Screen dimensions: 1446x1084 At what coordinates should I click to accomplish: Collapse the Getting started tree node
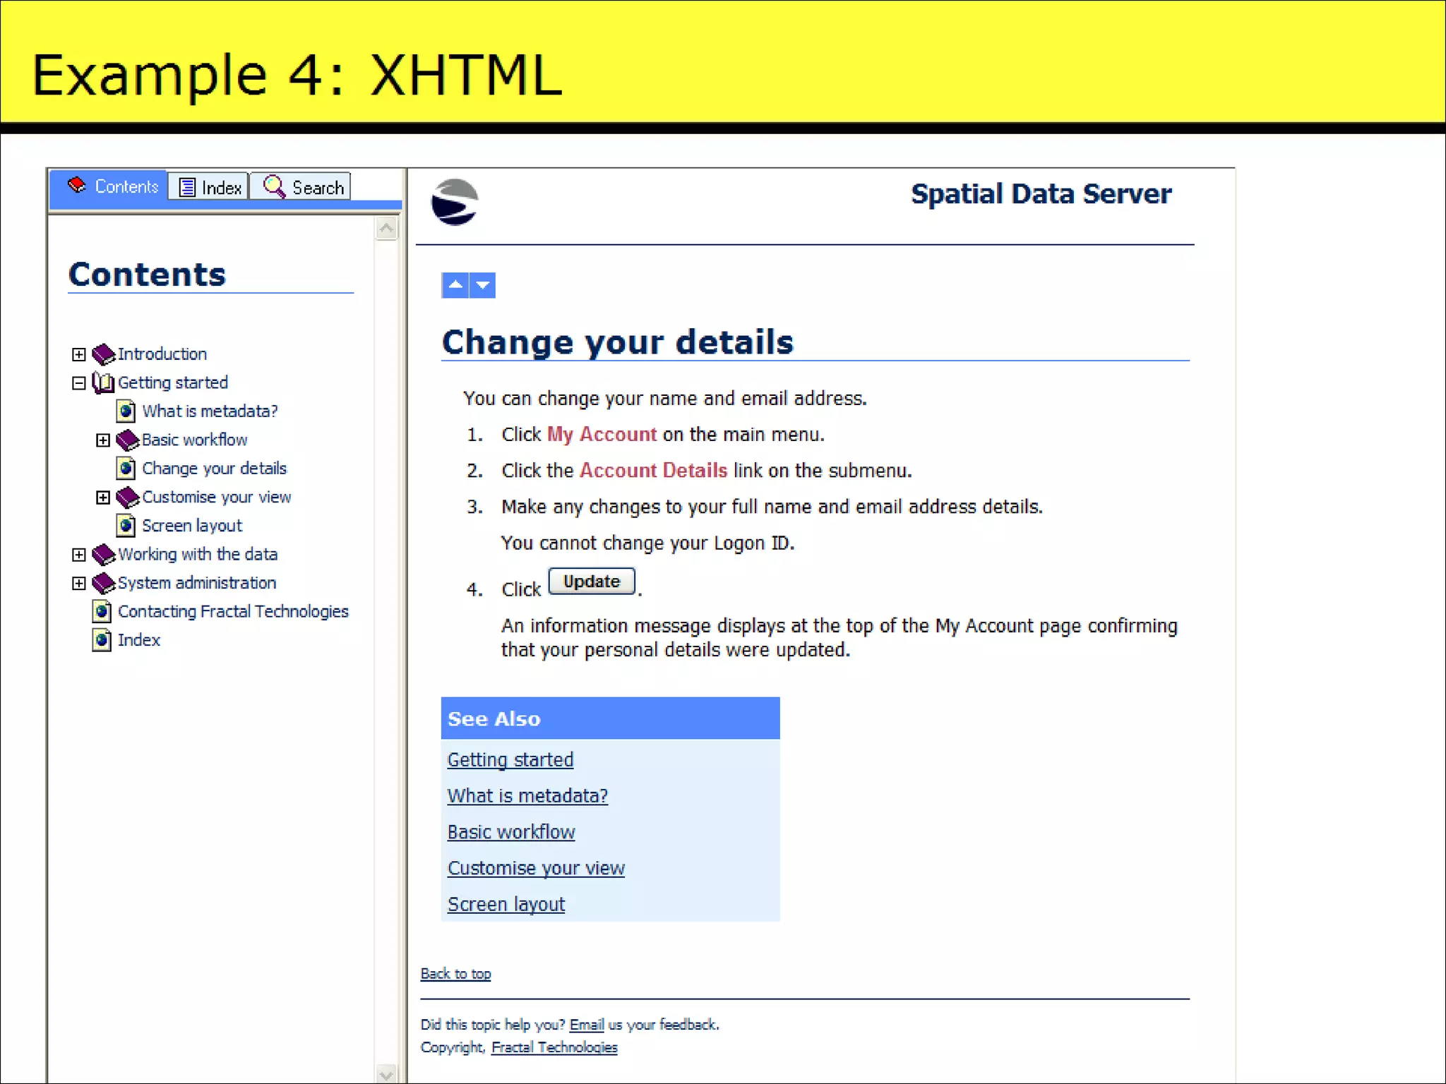(x=79, y=383)
